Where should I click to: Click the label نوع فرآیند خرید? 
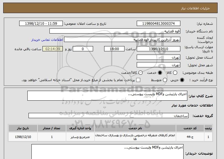coord(201,80)
